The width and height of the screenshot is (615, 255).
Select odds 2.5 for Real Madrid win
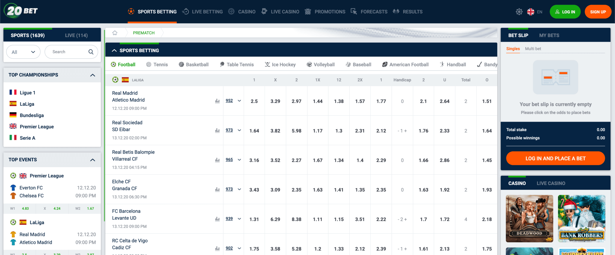click(254, 101)
